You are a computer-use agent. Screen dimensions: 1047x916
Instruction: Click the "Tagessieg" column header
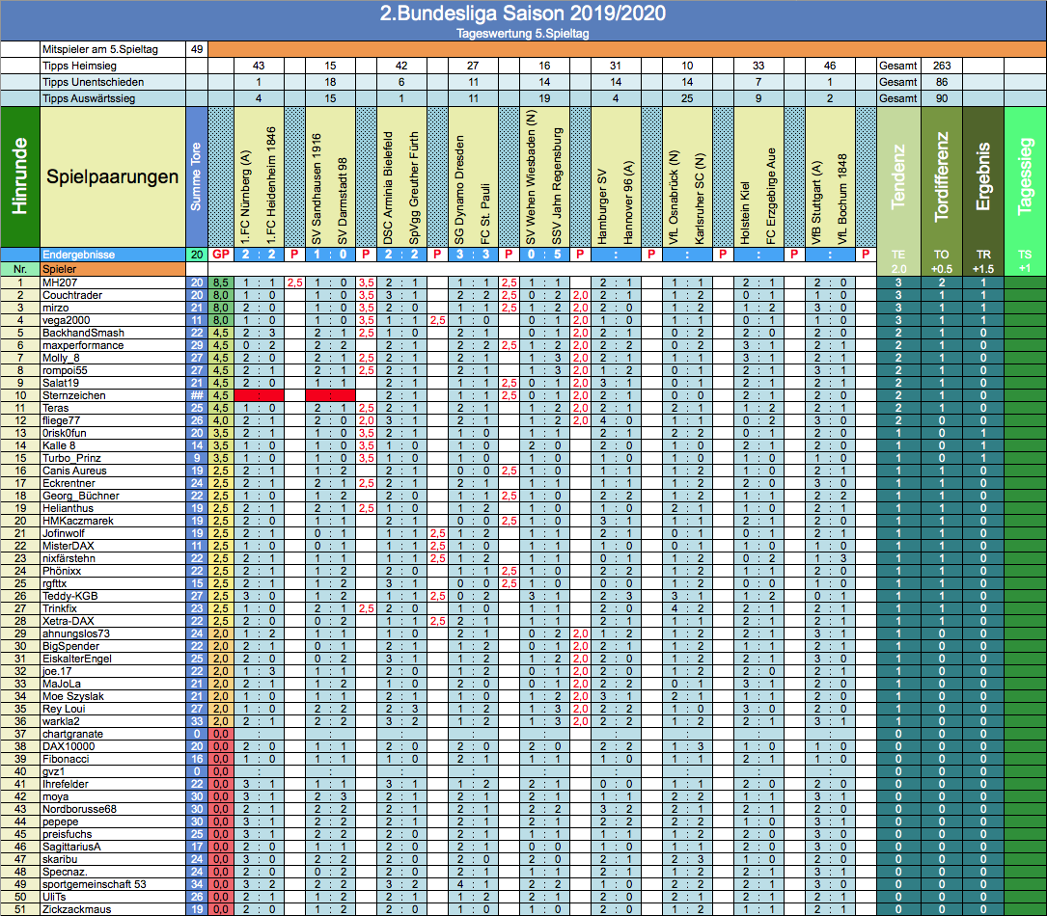click(1025, 176)
